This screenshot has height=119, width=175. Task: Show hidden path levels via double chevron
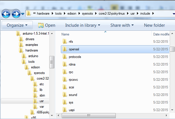point(34,13)
